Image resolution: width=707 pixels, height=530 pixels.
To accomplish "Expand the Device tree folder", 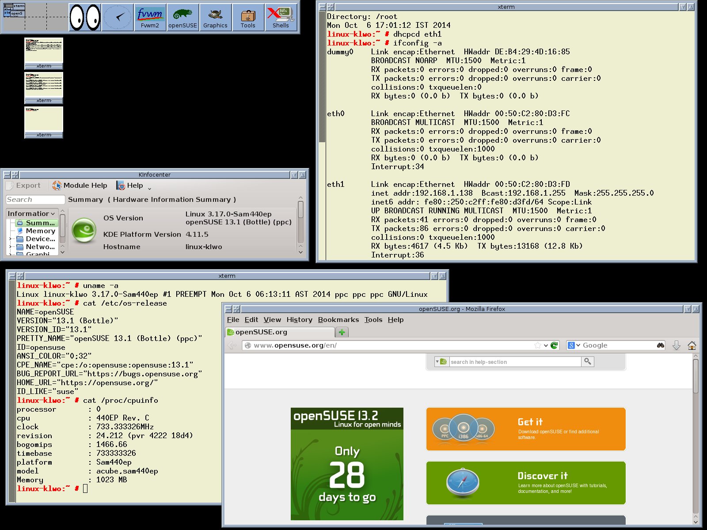I will tap(11, 239).
